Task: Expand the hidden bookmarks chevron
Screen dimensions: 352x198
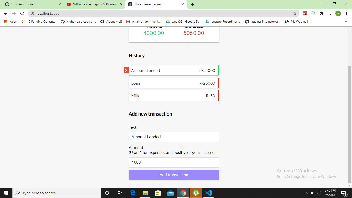Action: point(346,22)
